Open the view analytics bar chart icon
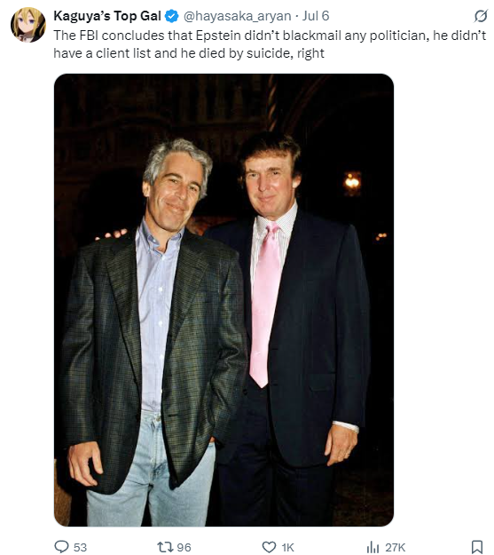This screenshot has height=555, width=494. click(x=372, y=547)
